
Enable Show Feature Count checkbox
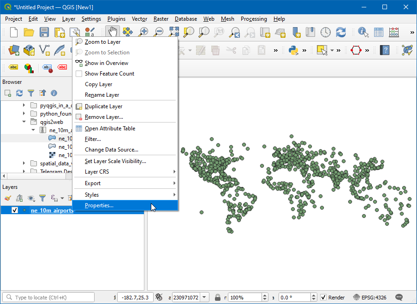(79, 74)
